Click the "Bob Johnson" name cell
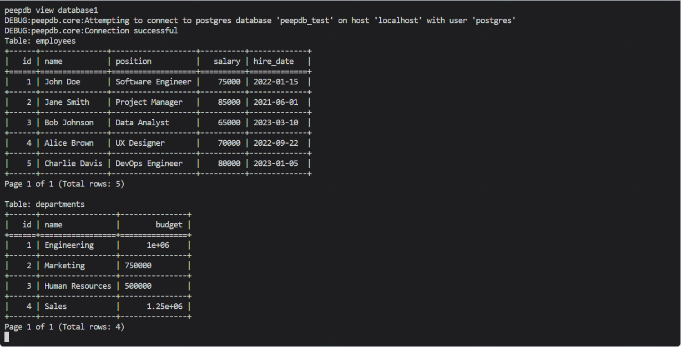Screen dimensions: 681x347 69,123
